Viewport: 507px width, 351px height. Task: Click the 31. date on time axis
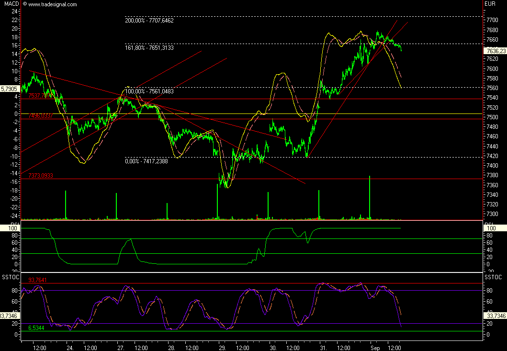point(324,348)
